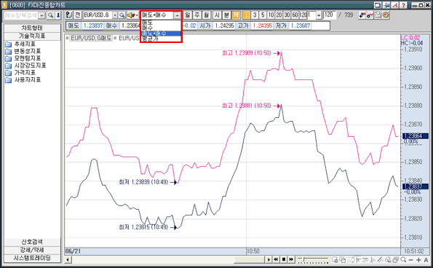Click the speaker alert icon in toolbar
433x268 pixels.
click(x=132, y=15)
